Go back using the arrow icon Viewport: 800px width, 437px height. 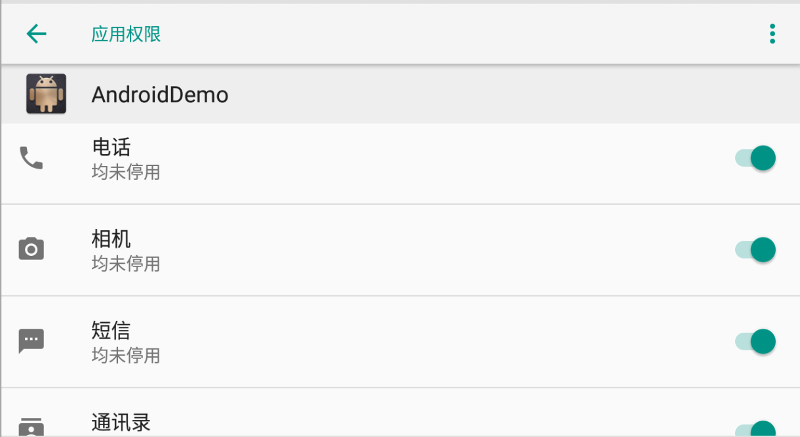click(x=37, y=33)
